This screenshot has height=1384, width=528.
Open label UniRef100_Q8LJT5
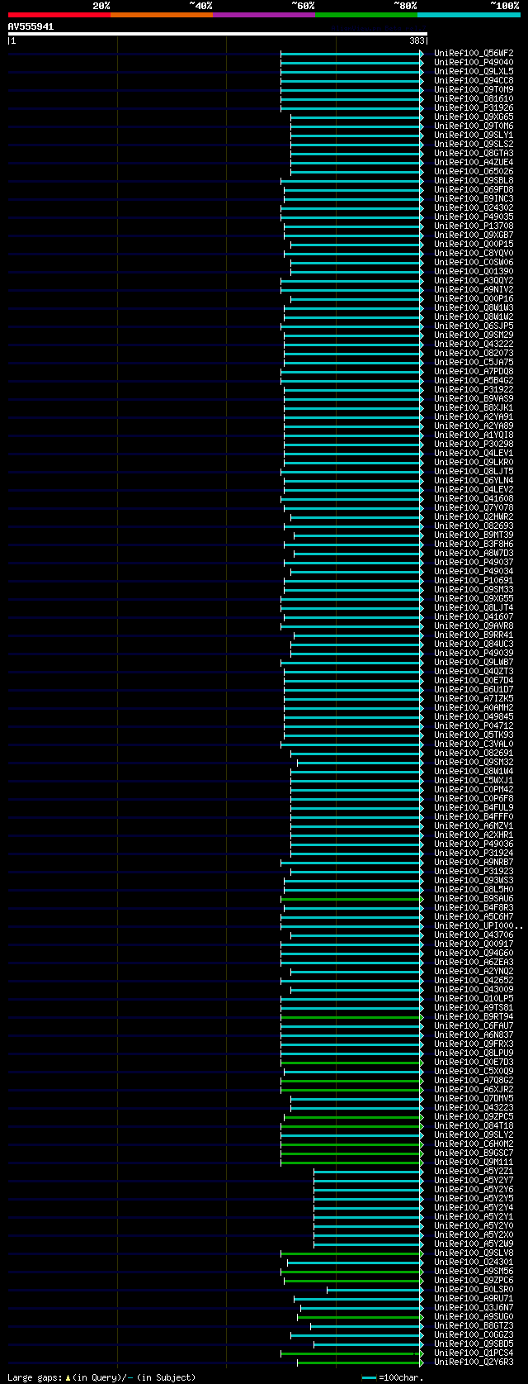474,471
